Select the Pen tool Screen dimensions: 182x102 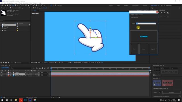tap(29, 5)
